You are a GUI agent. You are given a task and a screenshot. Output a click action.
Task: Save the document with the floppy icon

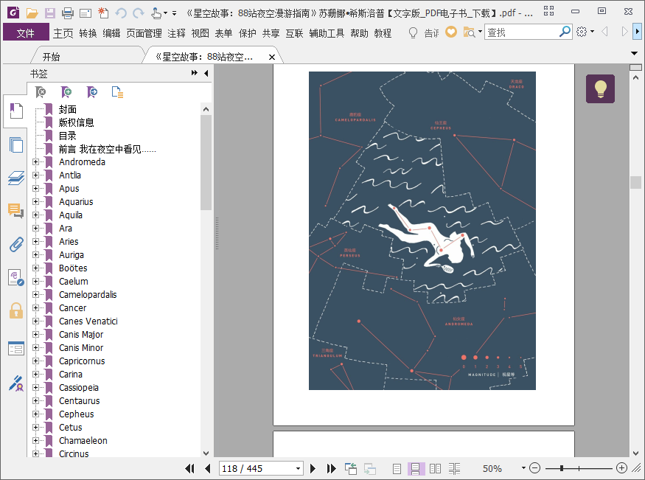(50, 13)
